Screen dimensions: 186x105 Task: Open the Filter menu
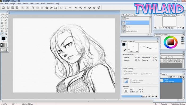pos(31,4)
